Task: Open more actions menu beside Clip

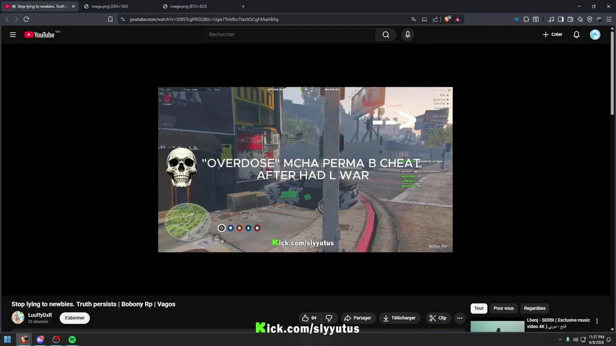Action: (x=460, y=318)
